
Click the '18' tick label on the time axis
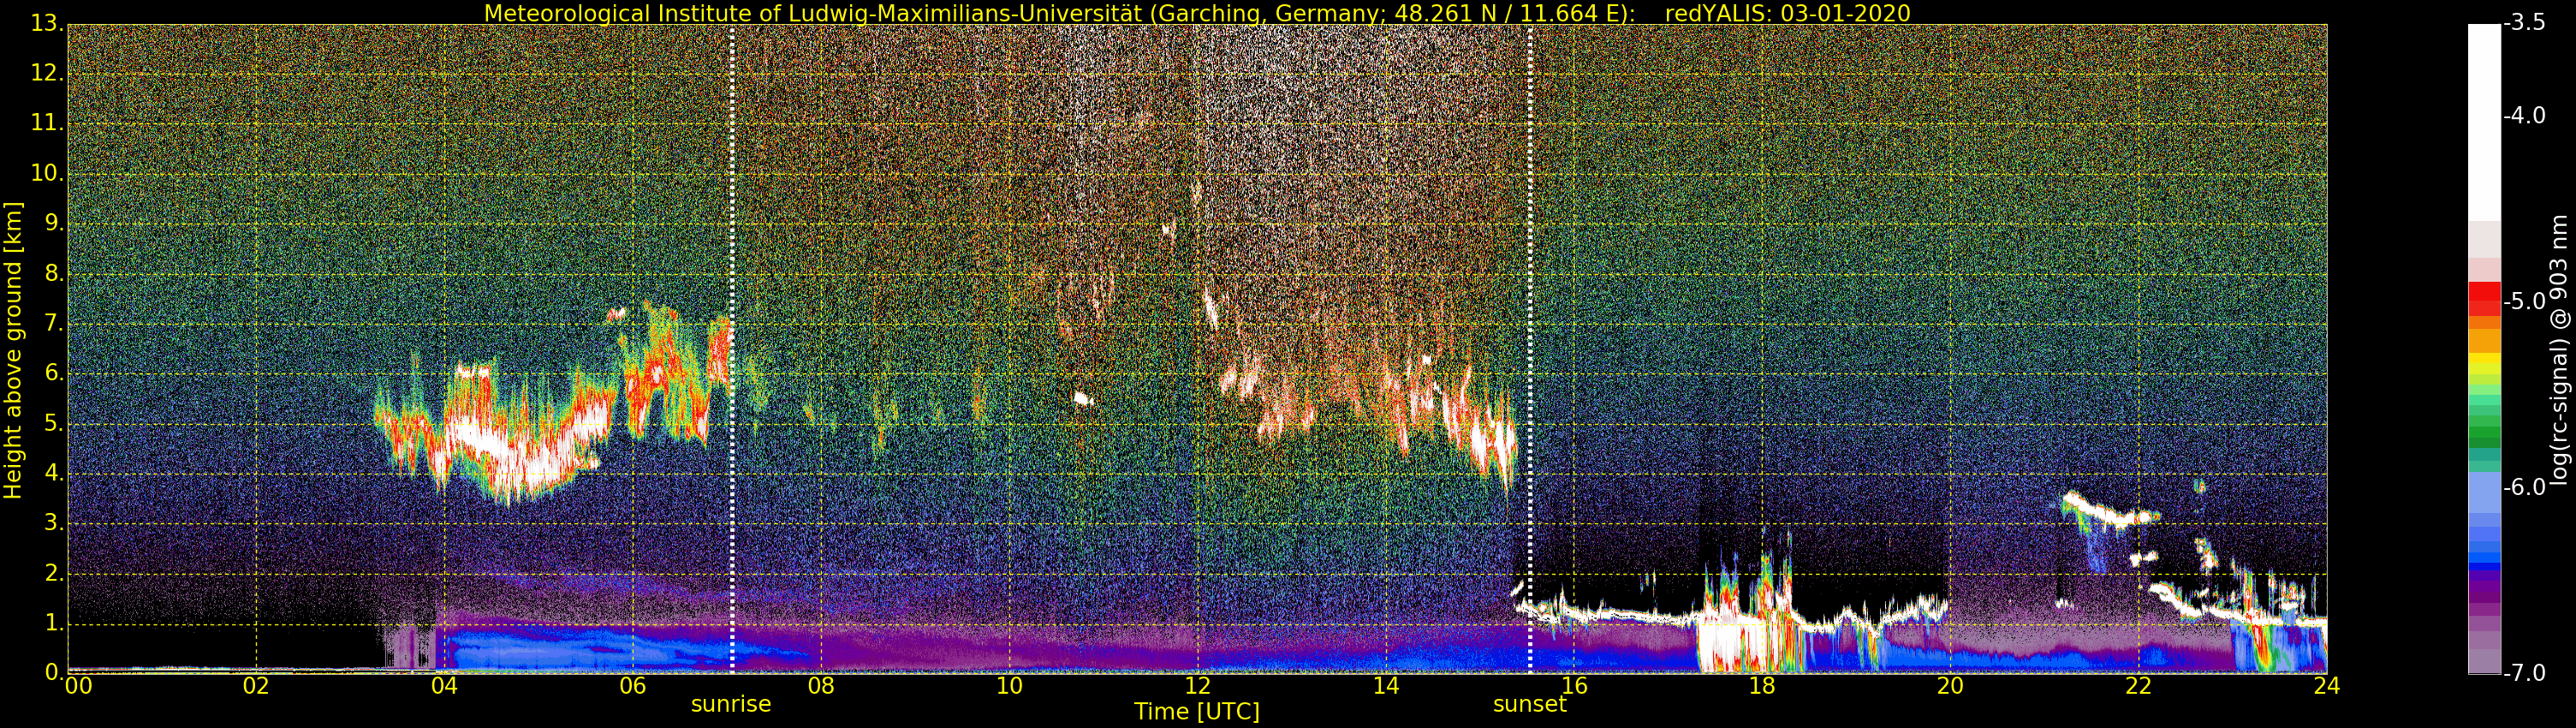coord(1762,686)
